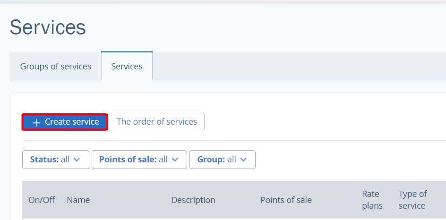This screenshot has width=446, height=220.
Task: Select the Services tab
Action: (x=127, y=66)
